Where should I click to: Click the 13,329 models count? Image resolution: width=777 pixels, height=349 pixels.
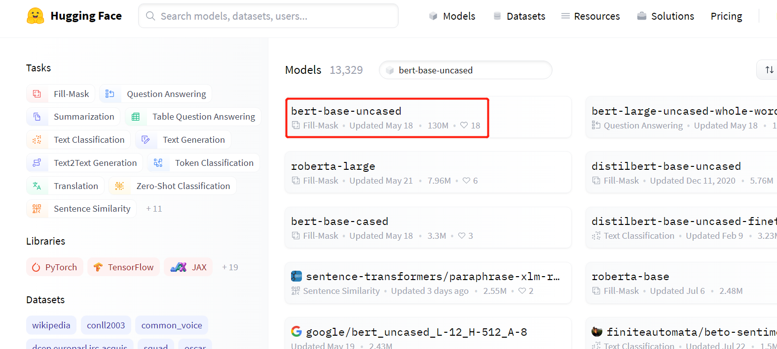(x=346, y=70)
